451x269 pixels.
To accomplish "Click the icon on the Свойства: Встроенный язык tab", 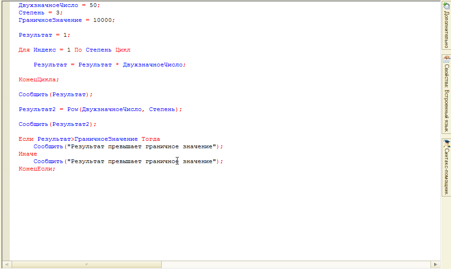I will point(446,59).
